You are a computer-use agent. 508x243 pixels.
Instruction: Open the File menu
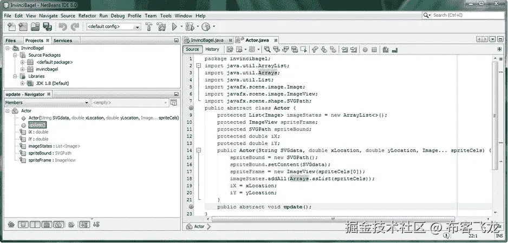coord(8,16)
